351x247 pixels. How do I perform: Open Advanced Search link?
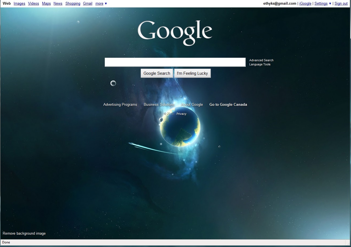click(x=261, y=60)
